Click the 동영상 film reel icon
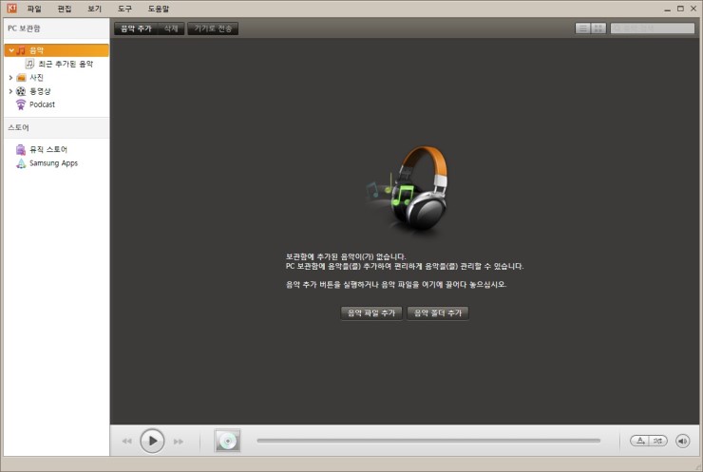 [21, 91]
